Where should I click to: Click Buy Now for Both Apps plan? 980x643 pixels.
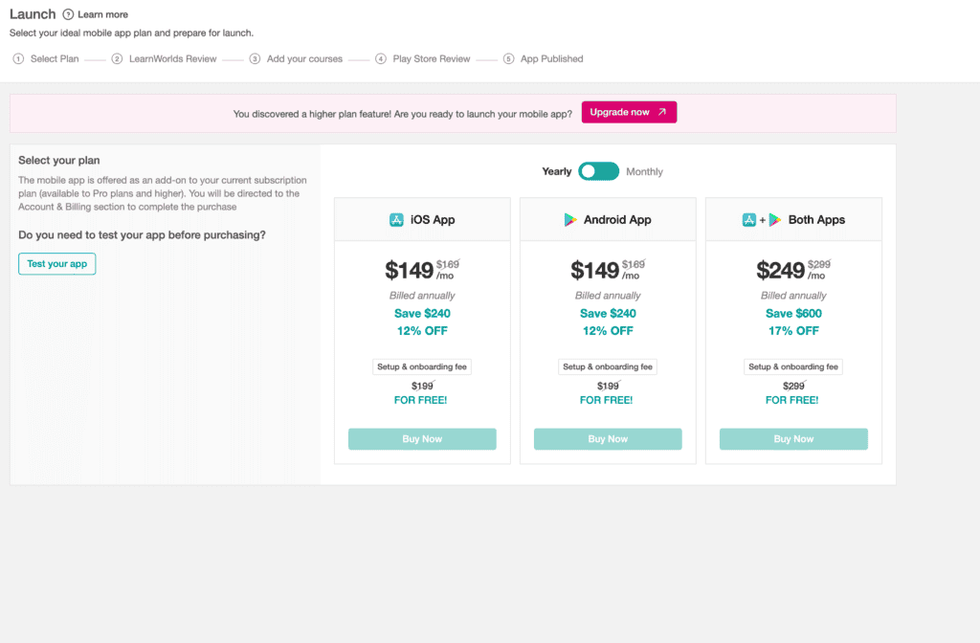point(793,439)
